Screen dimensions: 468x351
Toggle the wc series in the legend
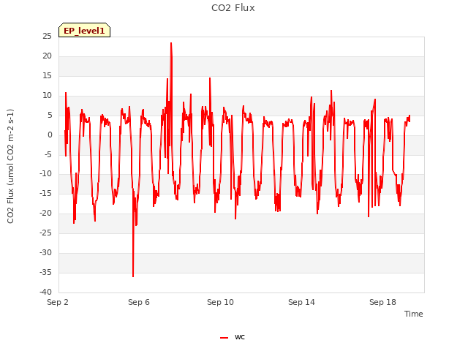click(233, 337)
